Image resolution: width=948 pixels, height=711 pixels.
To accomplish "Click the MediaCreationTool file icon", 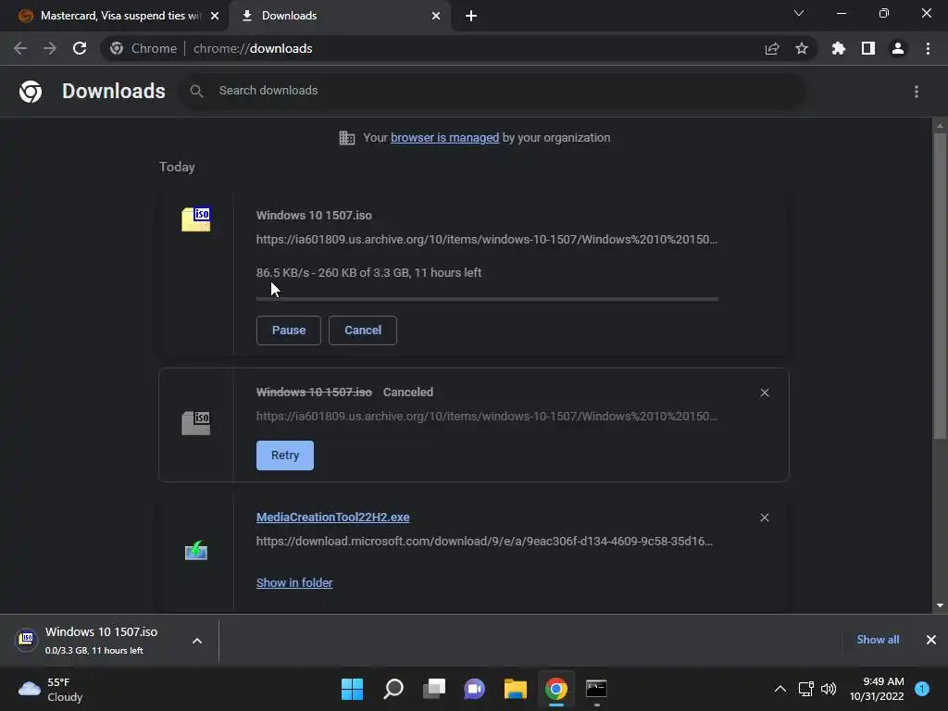I will pyautogui.click(x=196, y=551).
